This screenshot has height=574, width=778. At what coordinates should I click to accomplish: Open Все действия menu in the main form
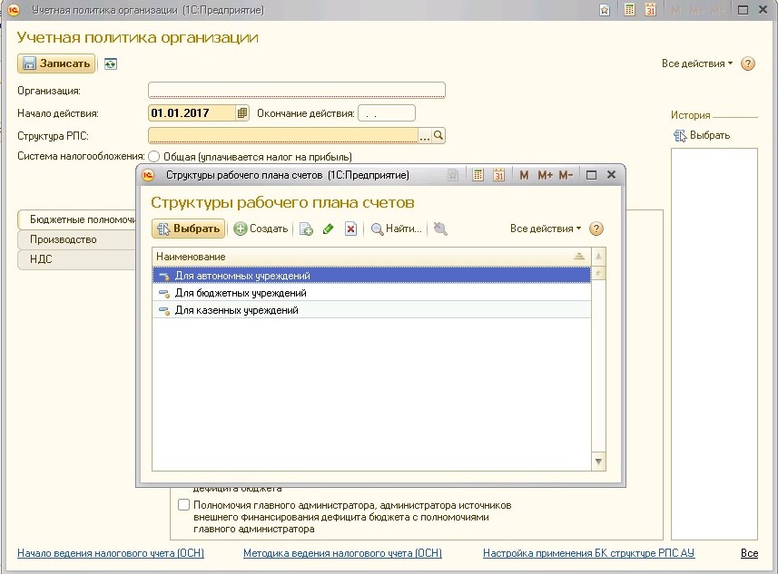point(696,63)
